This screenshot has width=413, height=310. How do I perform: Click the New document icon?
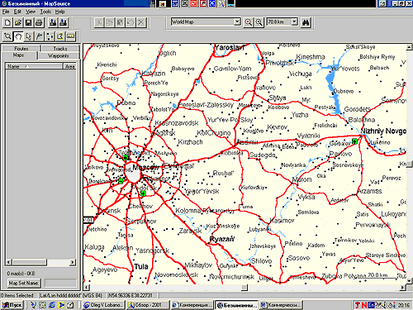click(7, 22)
